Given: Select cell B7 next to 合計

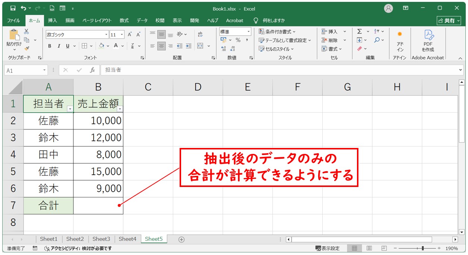Looking at the screenshot, I should click(x=98, y=206).
